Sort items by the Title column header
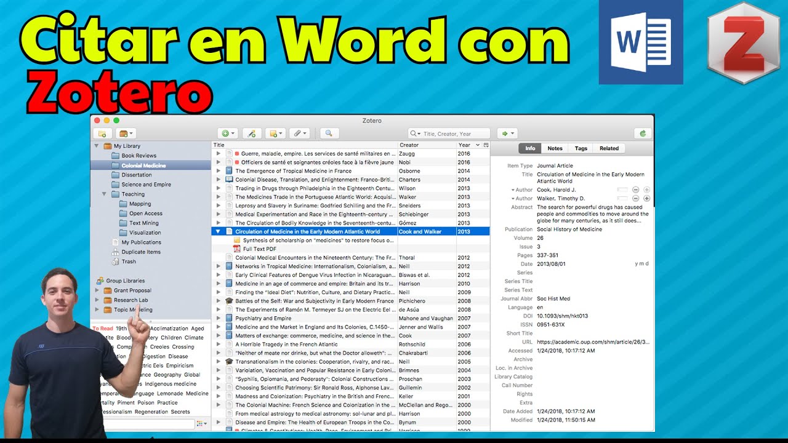 (x=305, y=145)
